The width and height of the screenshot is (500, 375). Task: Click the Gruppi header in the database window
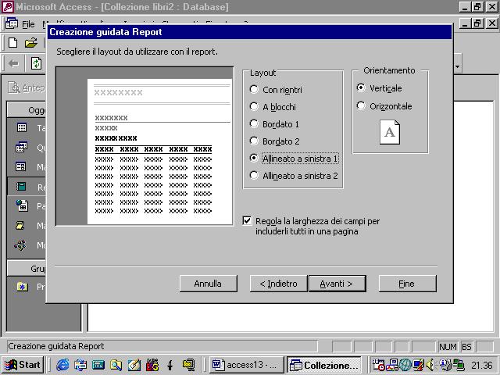click(27, 269)
